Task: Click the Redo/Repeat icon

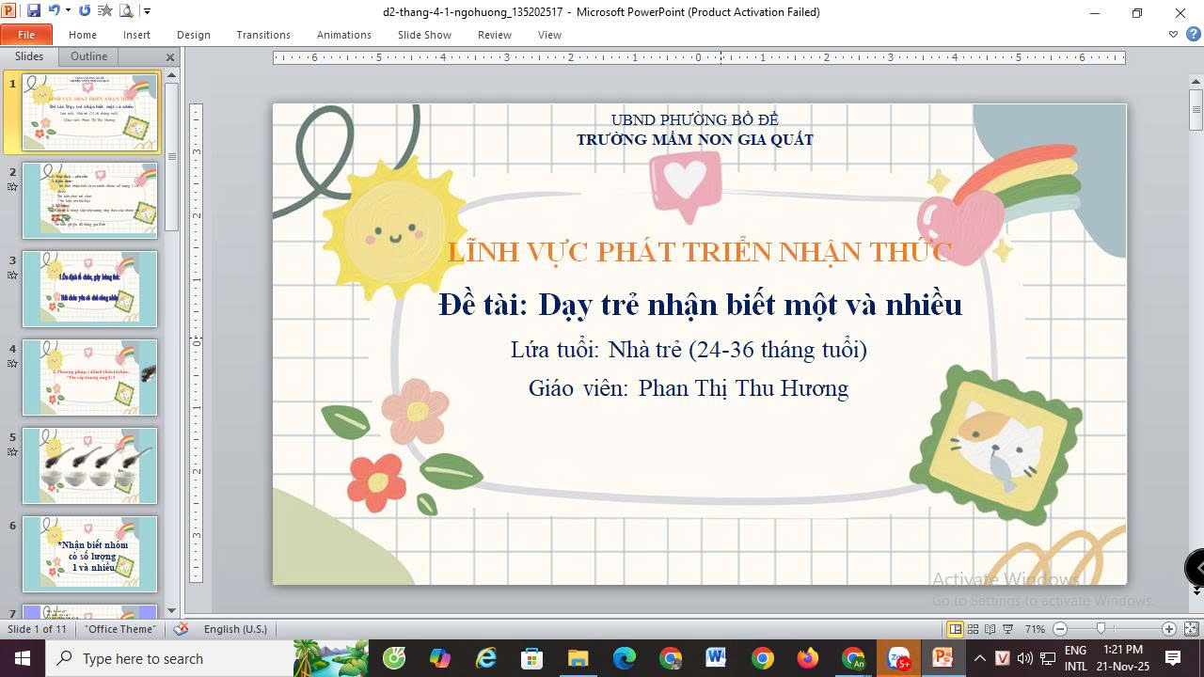Action: click(x=85, y=11)
